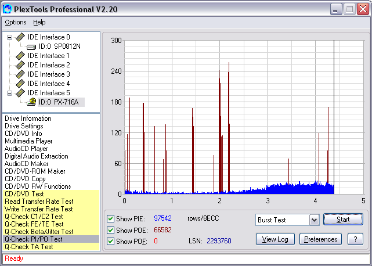Select Q-Check TA Test
Image resolution: width=372 pixels, height=266 pixels.
click(x=51, y=247)
